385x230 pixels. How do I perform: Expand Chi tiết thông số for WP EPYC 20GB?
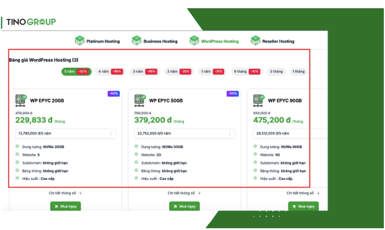click(65, 193)
